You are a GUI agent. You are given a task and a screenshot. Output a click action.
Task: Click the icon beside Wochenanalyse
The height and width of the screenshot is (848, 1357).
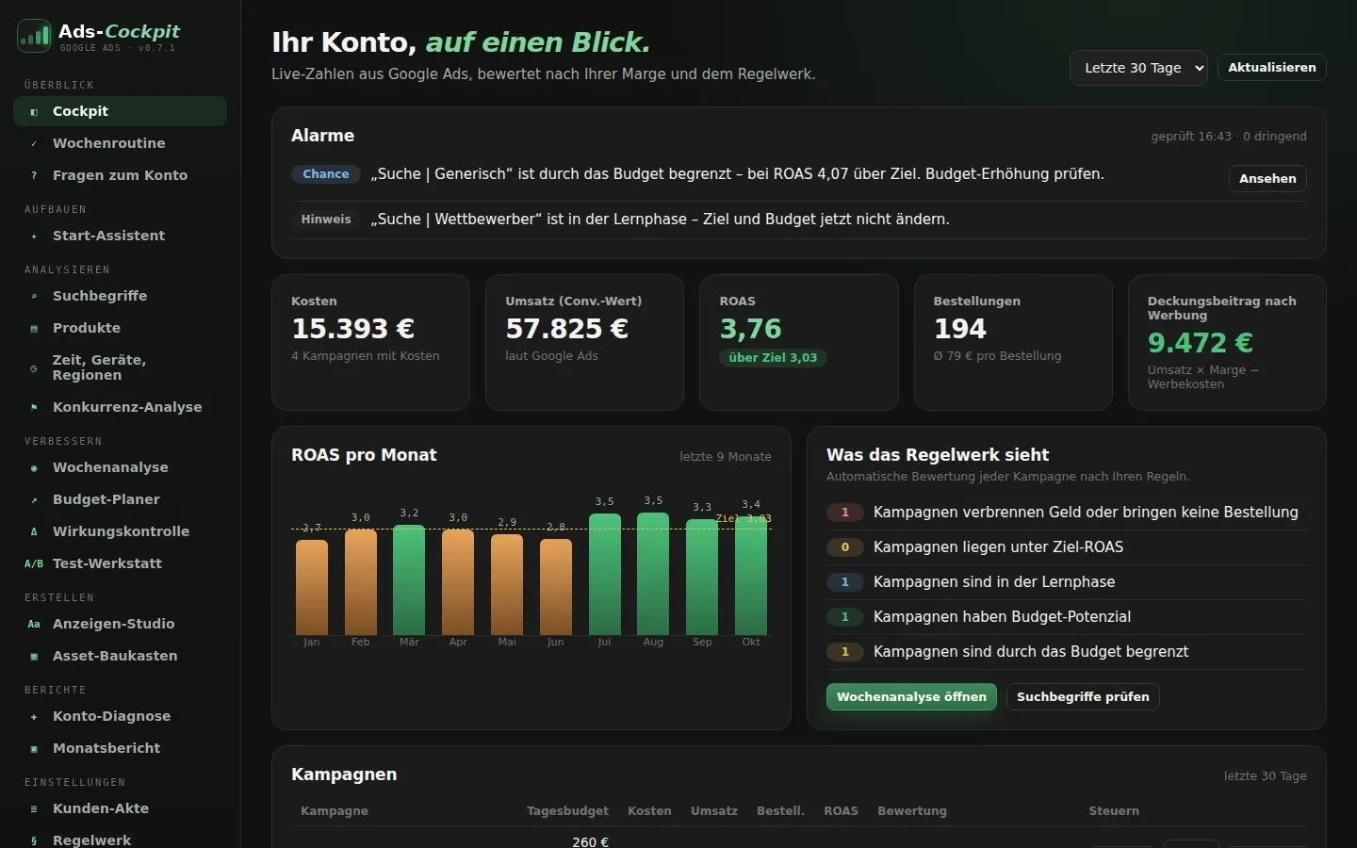pyautogui.click(x=34, y=467)
